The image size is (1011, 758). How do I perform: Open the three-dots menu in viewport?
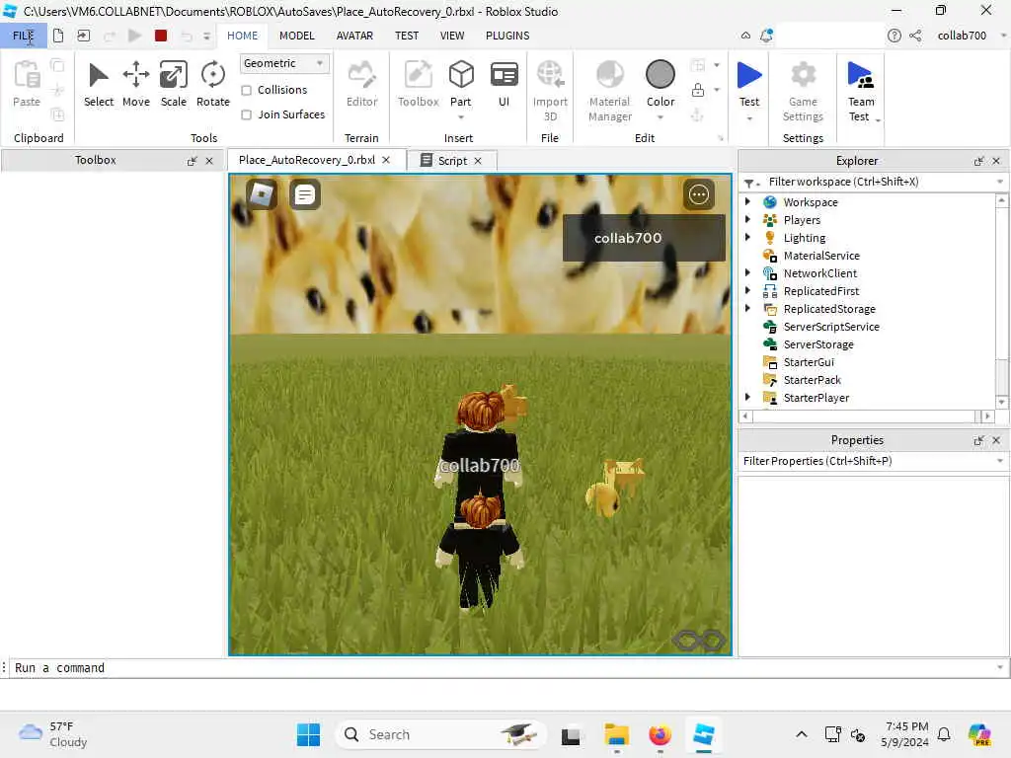click(699, 194)
